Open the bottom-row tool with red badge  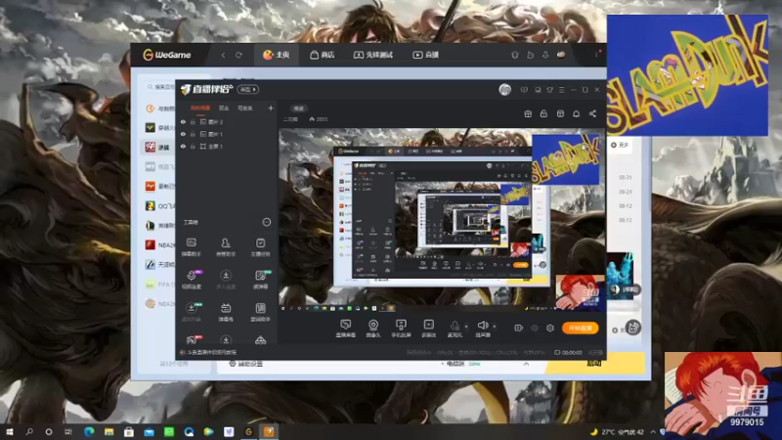click(192, 340)
